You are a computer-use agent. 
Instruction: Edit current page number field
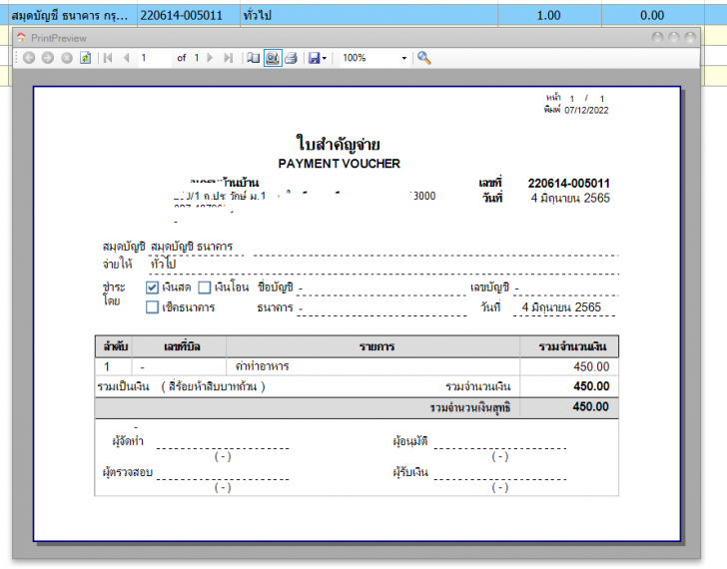point(154,58)
